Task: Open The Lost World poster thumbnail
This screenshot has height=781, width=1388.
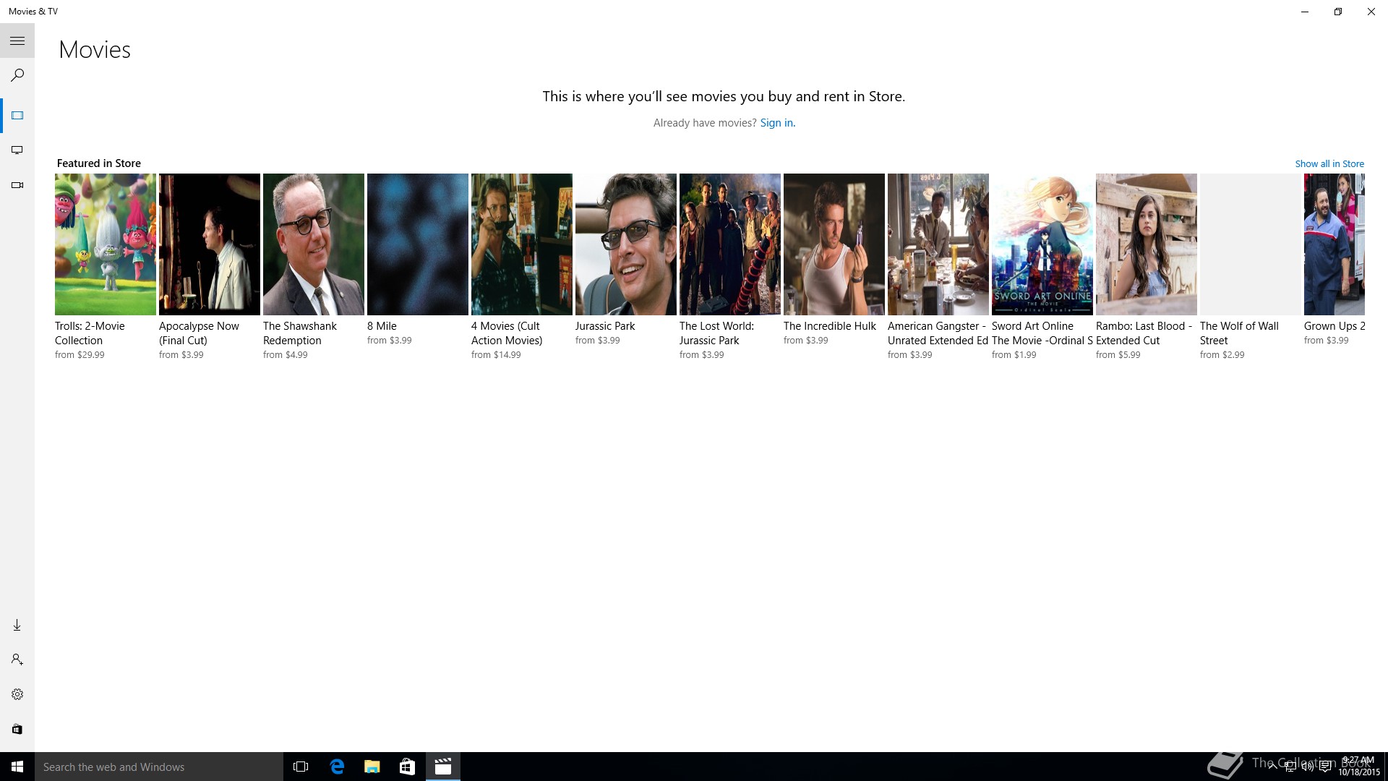Action: (x=730, y=244)
